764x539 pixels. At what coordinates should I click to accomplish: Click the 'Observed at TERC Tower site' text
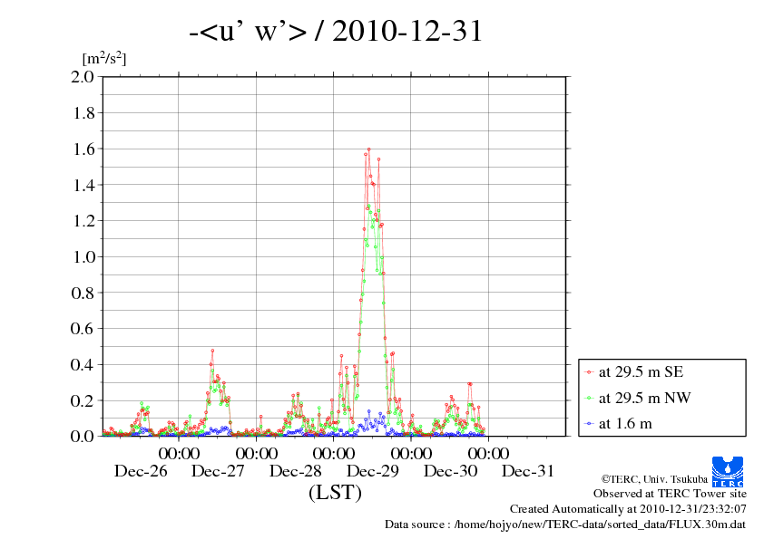click(670, 494)
